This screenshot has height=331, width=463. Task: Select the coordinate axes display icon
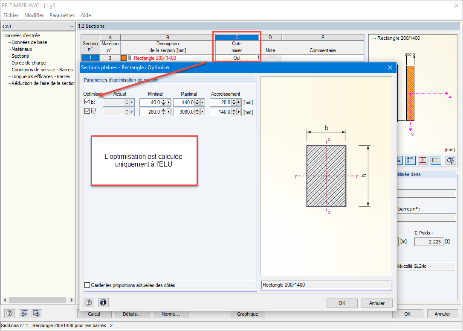tap(410, 160)
